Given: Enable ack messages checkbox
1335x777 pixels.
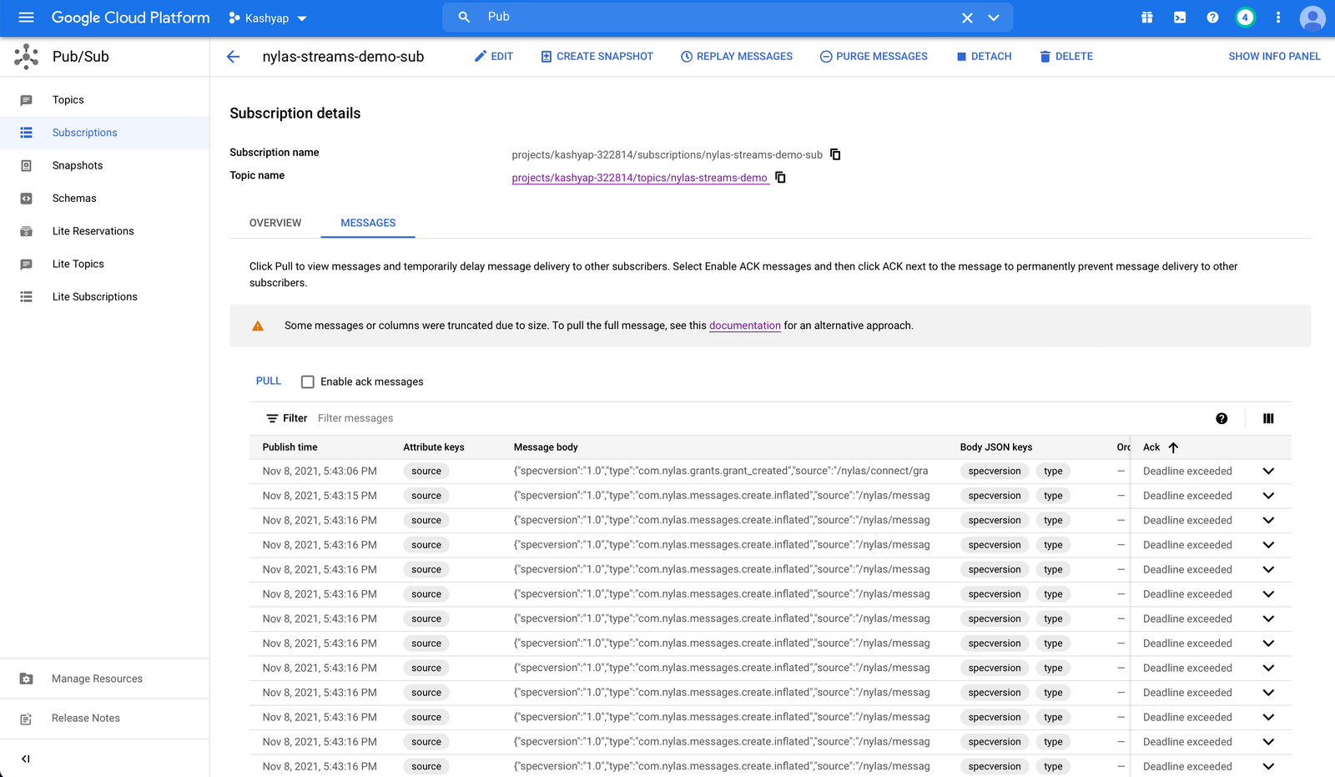Looking at the screenshot, I should point(308,381).
